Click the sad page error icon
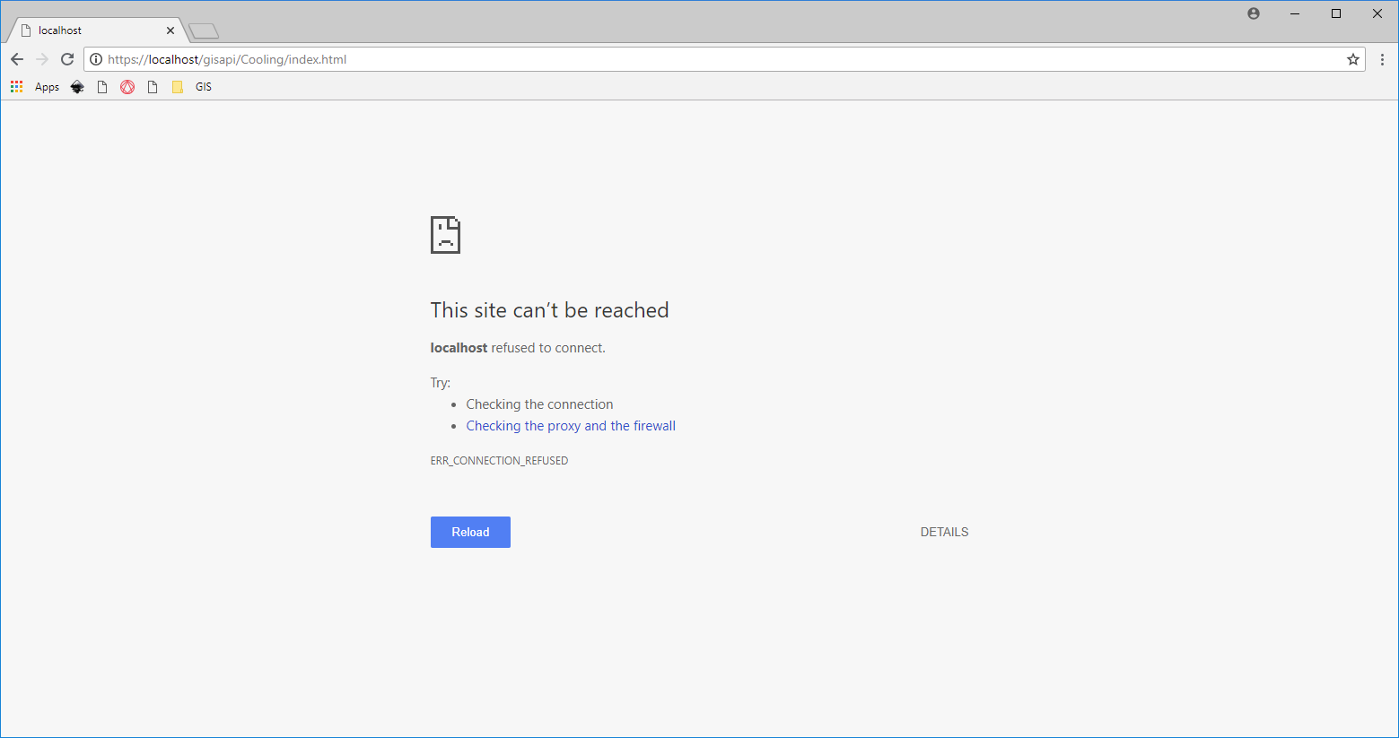Image resolution: width=1399 pixels, height=738 pixels. tap(445, 235)
